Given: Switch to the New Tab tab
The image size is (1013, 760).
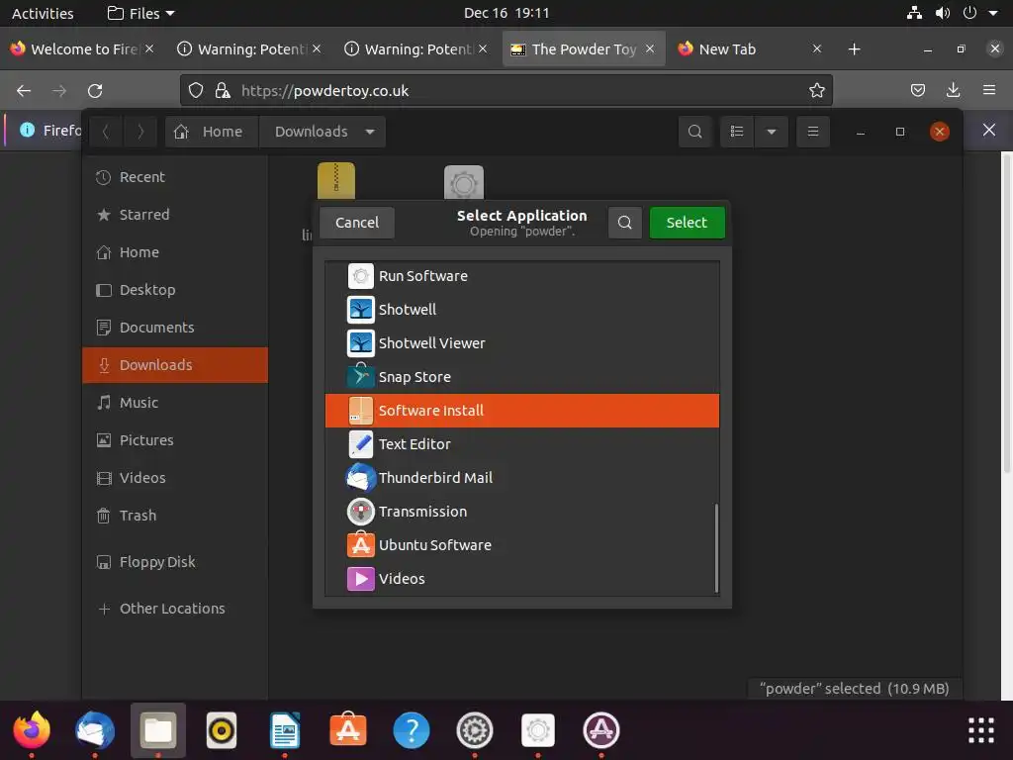Looking at the screenshot, I should click(x=750, y=49).
